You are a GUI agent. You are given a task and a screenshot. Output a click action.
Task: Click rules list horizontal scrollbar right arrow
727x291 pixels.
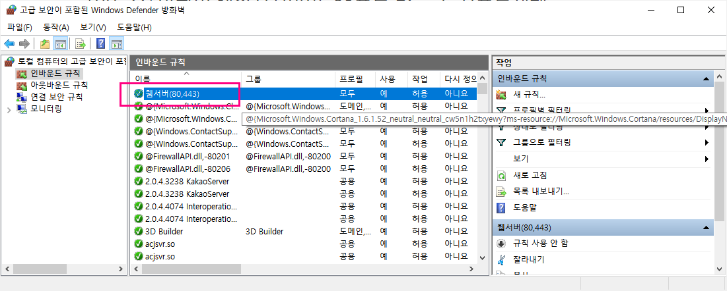(x=471, y=269)
